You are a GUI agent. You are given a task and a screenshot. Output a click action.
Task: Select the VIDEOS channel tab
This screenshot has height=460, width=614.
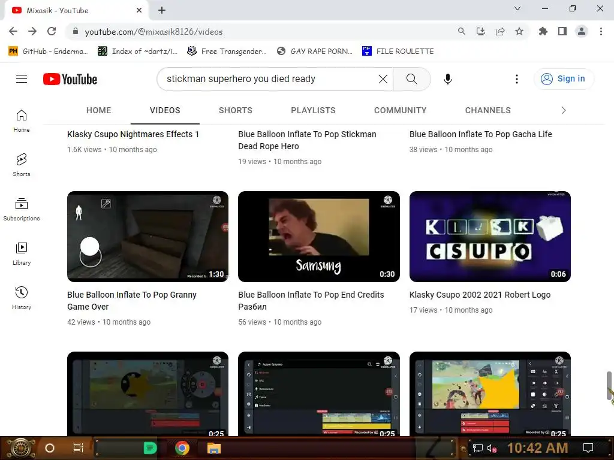165,110
